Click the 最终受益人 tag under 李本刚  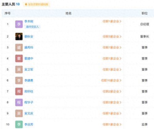(x=32, y=27)
